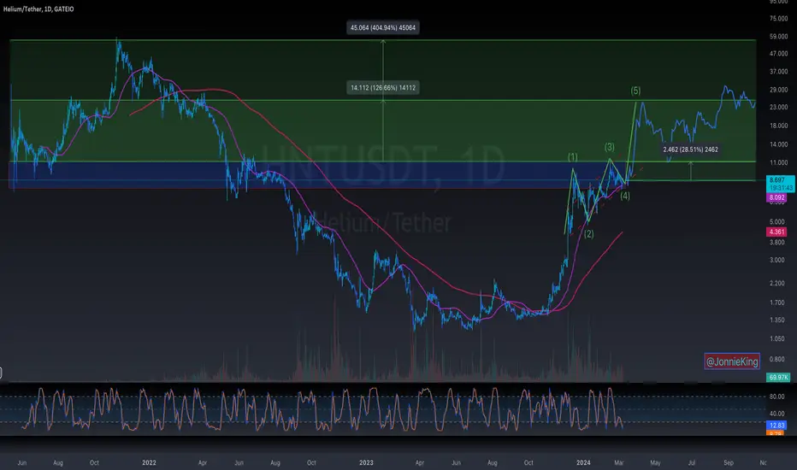Viewport: 797px width, 470px height.
Task: Click the Elliott wave (4) label
Action: (x=625, y=196)
